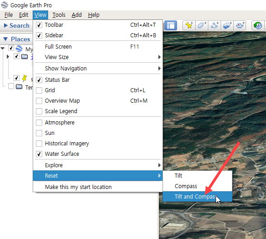Collapse the Places panel
Image resolution: width=266 pixels, height=239 pixels.
(5, 39)
